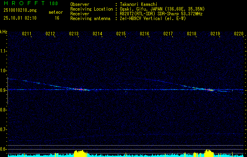Click the 0216 time tick label
247x157 pixels.
145,34
